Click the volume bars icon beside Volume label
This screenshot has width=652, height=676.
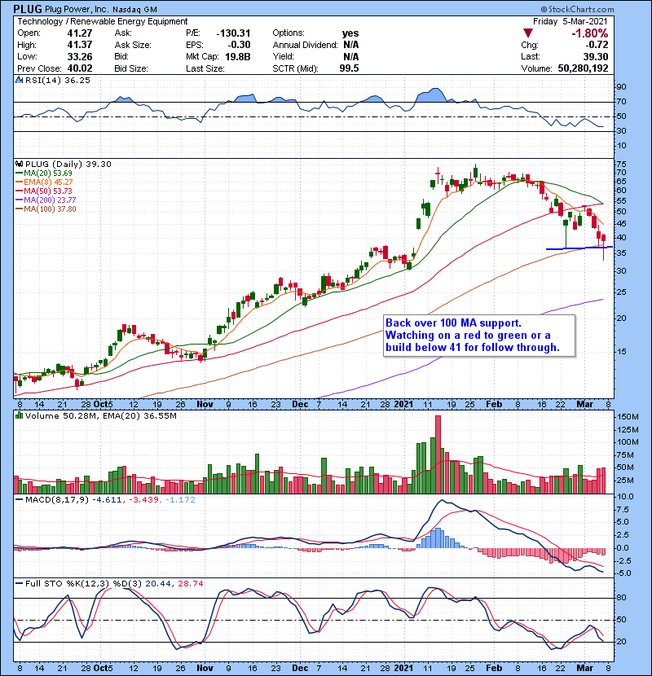20,415
